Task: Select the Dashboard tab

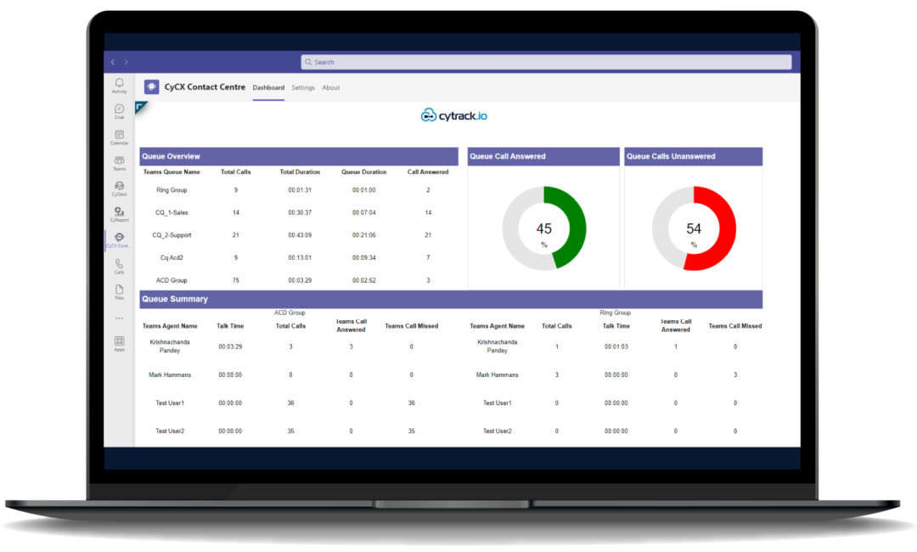Action: [x=268, y=87]
